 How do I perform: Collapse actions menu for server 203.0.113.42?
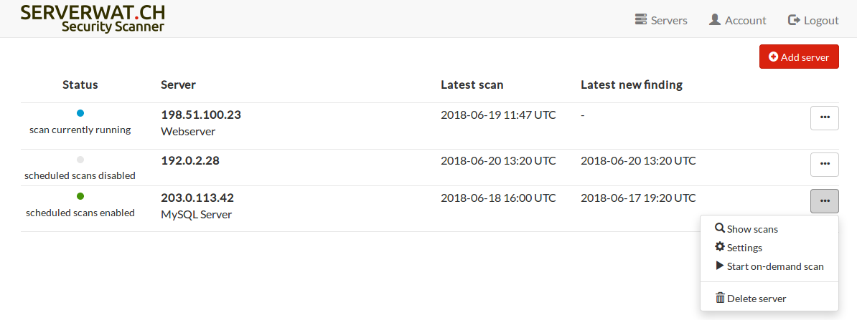tap(824, 200)
